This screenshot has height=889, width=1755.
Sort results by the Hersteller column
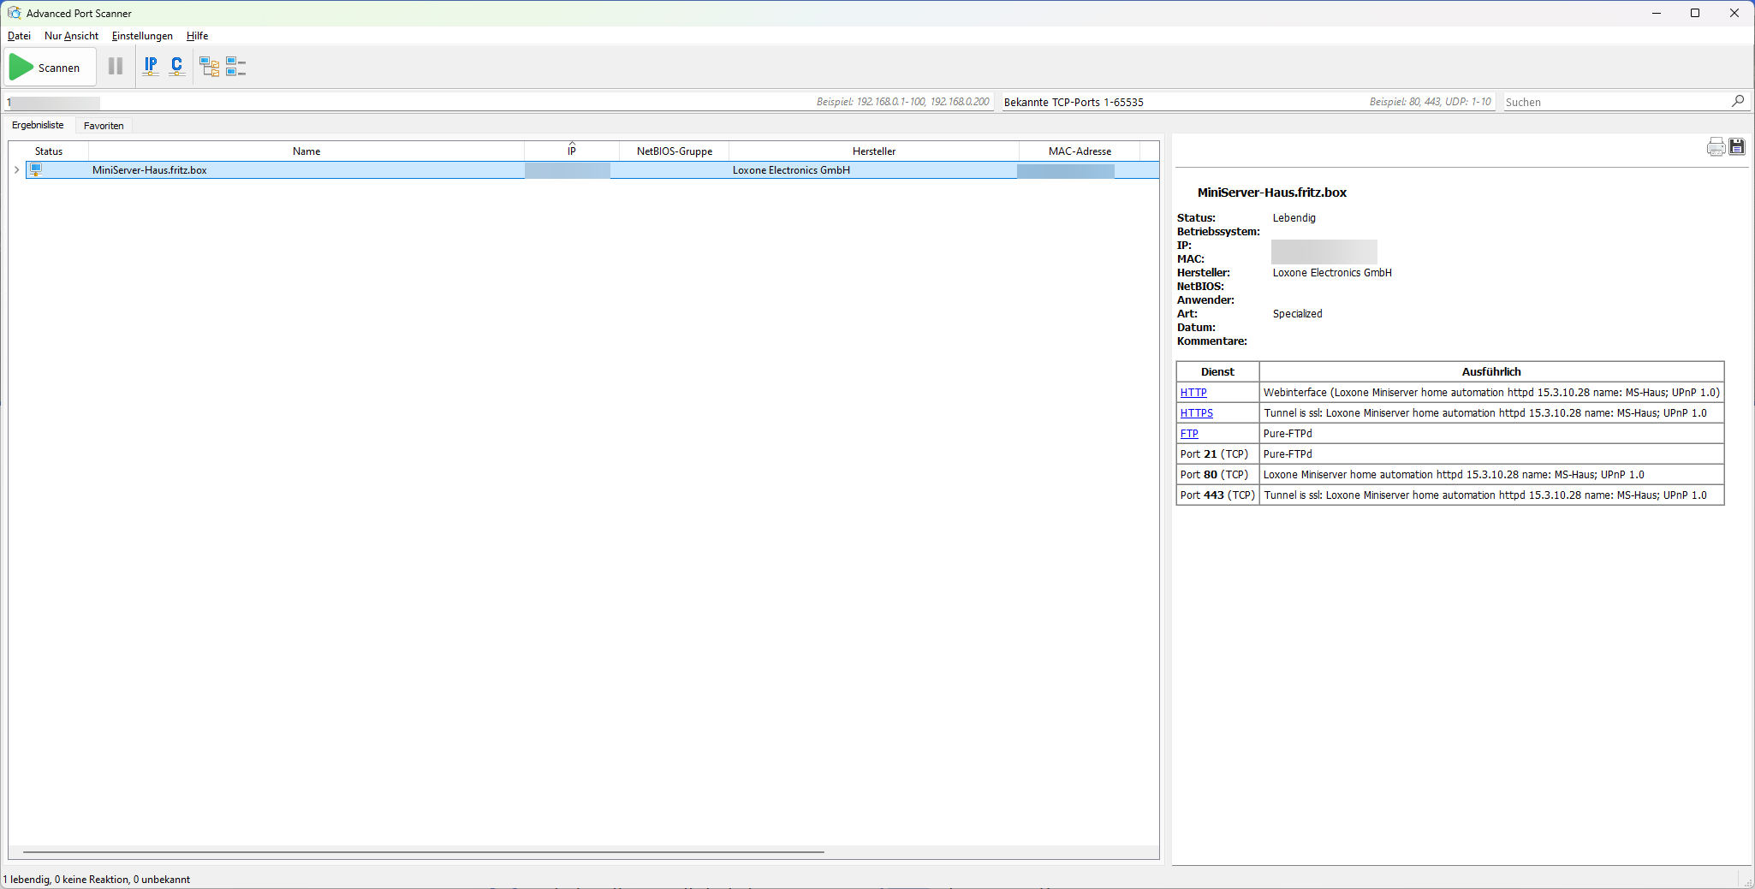(x=873, y=151)
